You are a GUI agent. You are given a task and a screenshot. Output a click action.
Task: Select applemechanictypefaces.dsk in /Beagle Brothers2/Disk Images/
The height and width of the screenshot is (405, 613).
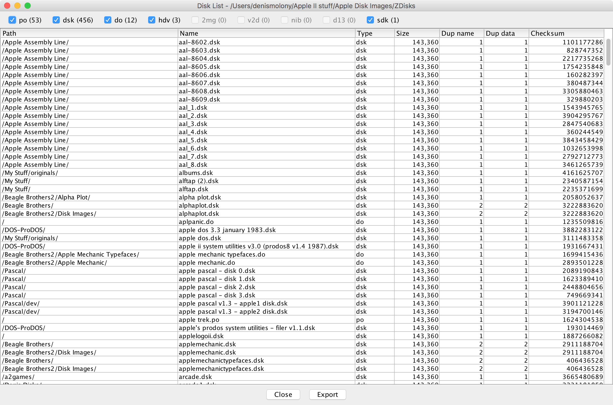click(x=302, y=369)
